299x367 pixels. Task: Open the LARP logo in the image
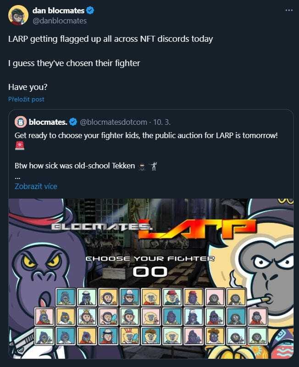pyautogui.click(x=197, y=229)
